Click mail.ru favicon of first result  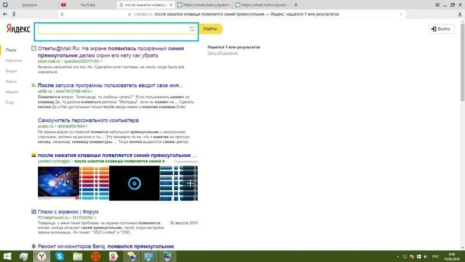34,48
